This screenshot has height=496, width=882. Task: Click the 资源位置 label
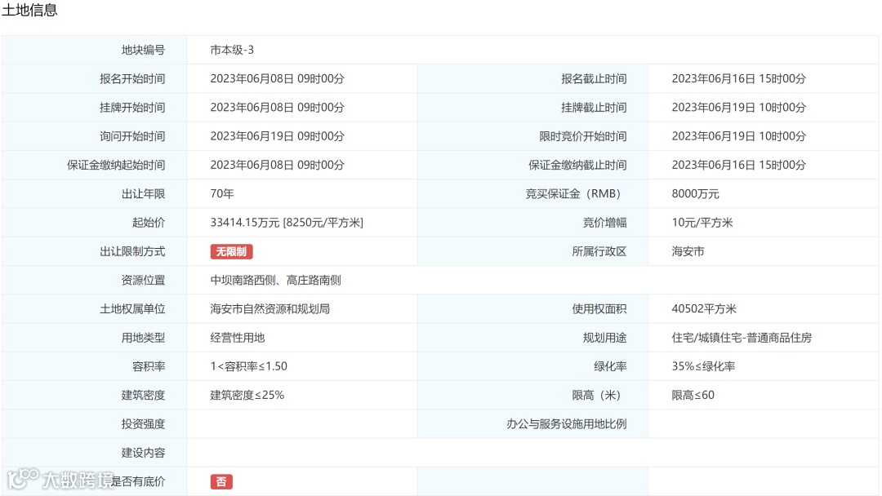[144, 281]
